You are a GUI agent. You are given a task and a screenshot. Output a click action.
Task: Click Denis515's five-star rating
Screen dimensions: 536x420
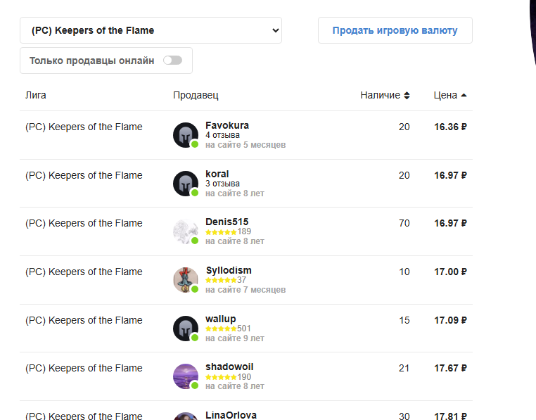point(221,231)
